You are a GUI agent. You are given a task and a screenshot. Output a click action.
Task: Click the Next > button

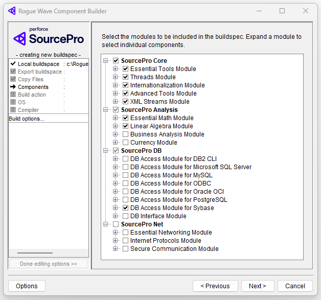click(258, 286)
